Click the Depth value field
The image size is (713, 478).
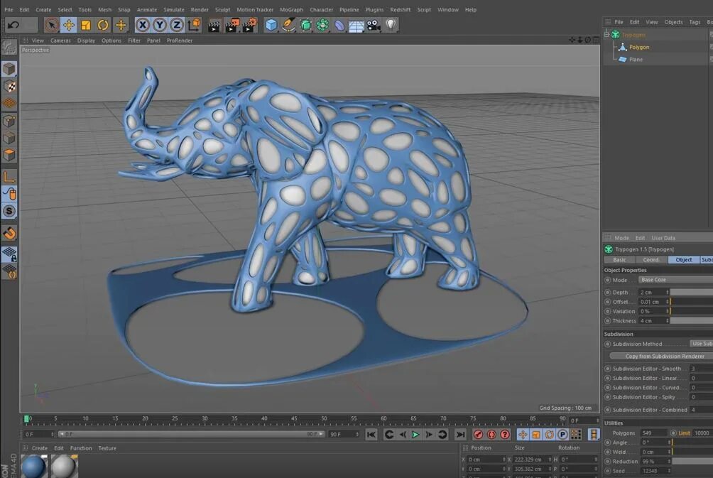coord(654,293)
